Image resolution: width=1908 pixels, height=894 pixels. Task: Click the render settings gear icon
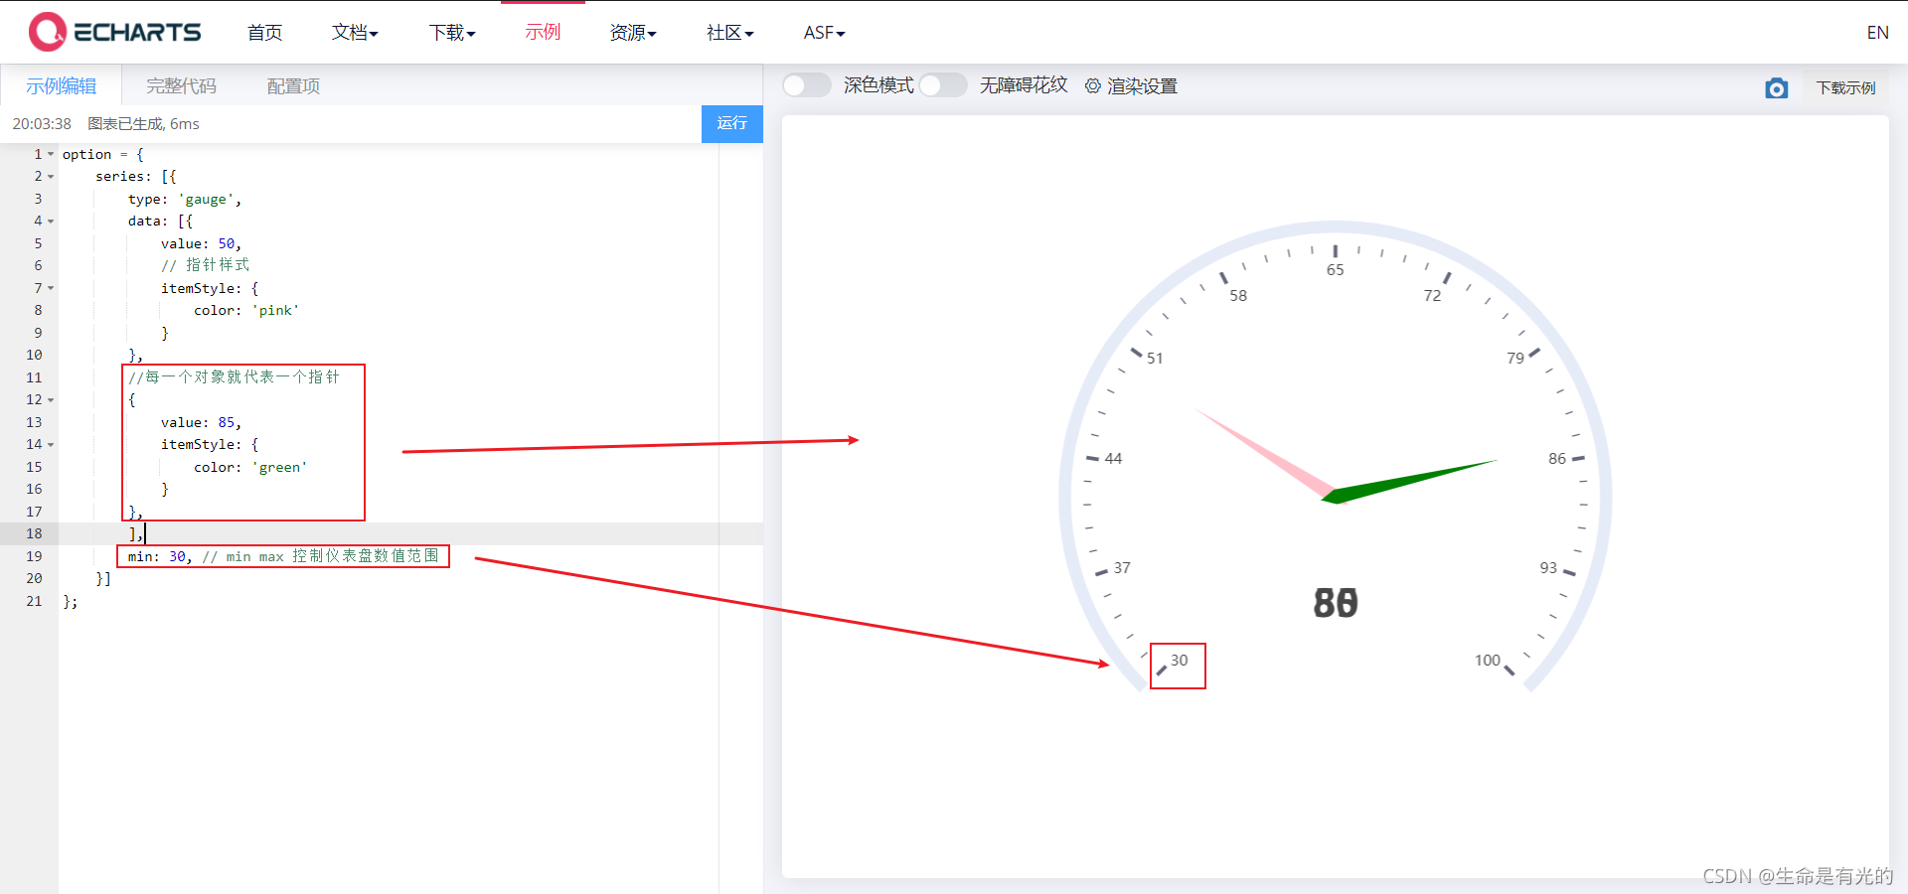tap(1093, 86)
